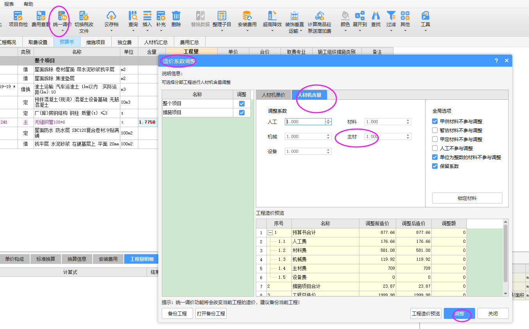Decrease the 人工 coefficient with down arrow
Viewport: 529px width, 329px height.
point(328,123)
